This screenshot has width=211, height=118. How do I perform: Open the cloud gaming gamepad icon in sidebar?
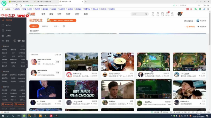point(3,36)
